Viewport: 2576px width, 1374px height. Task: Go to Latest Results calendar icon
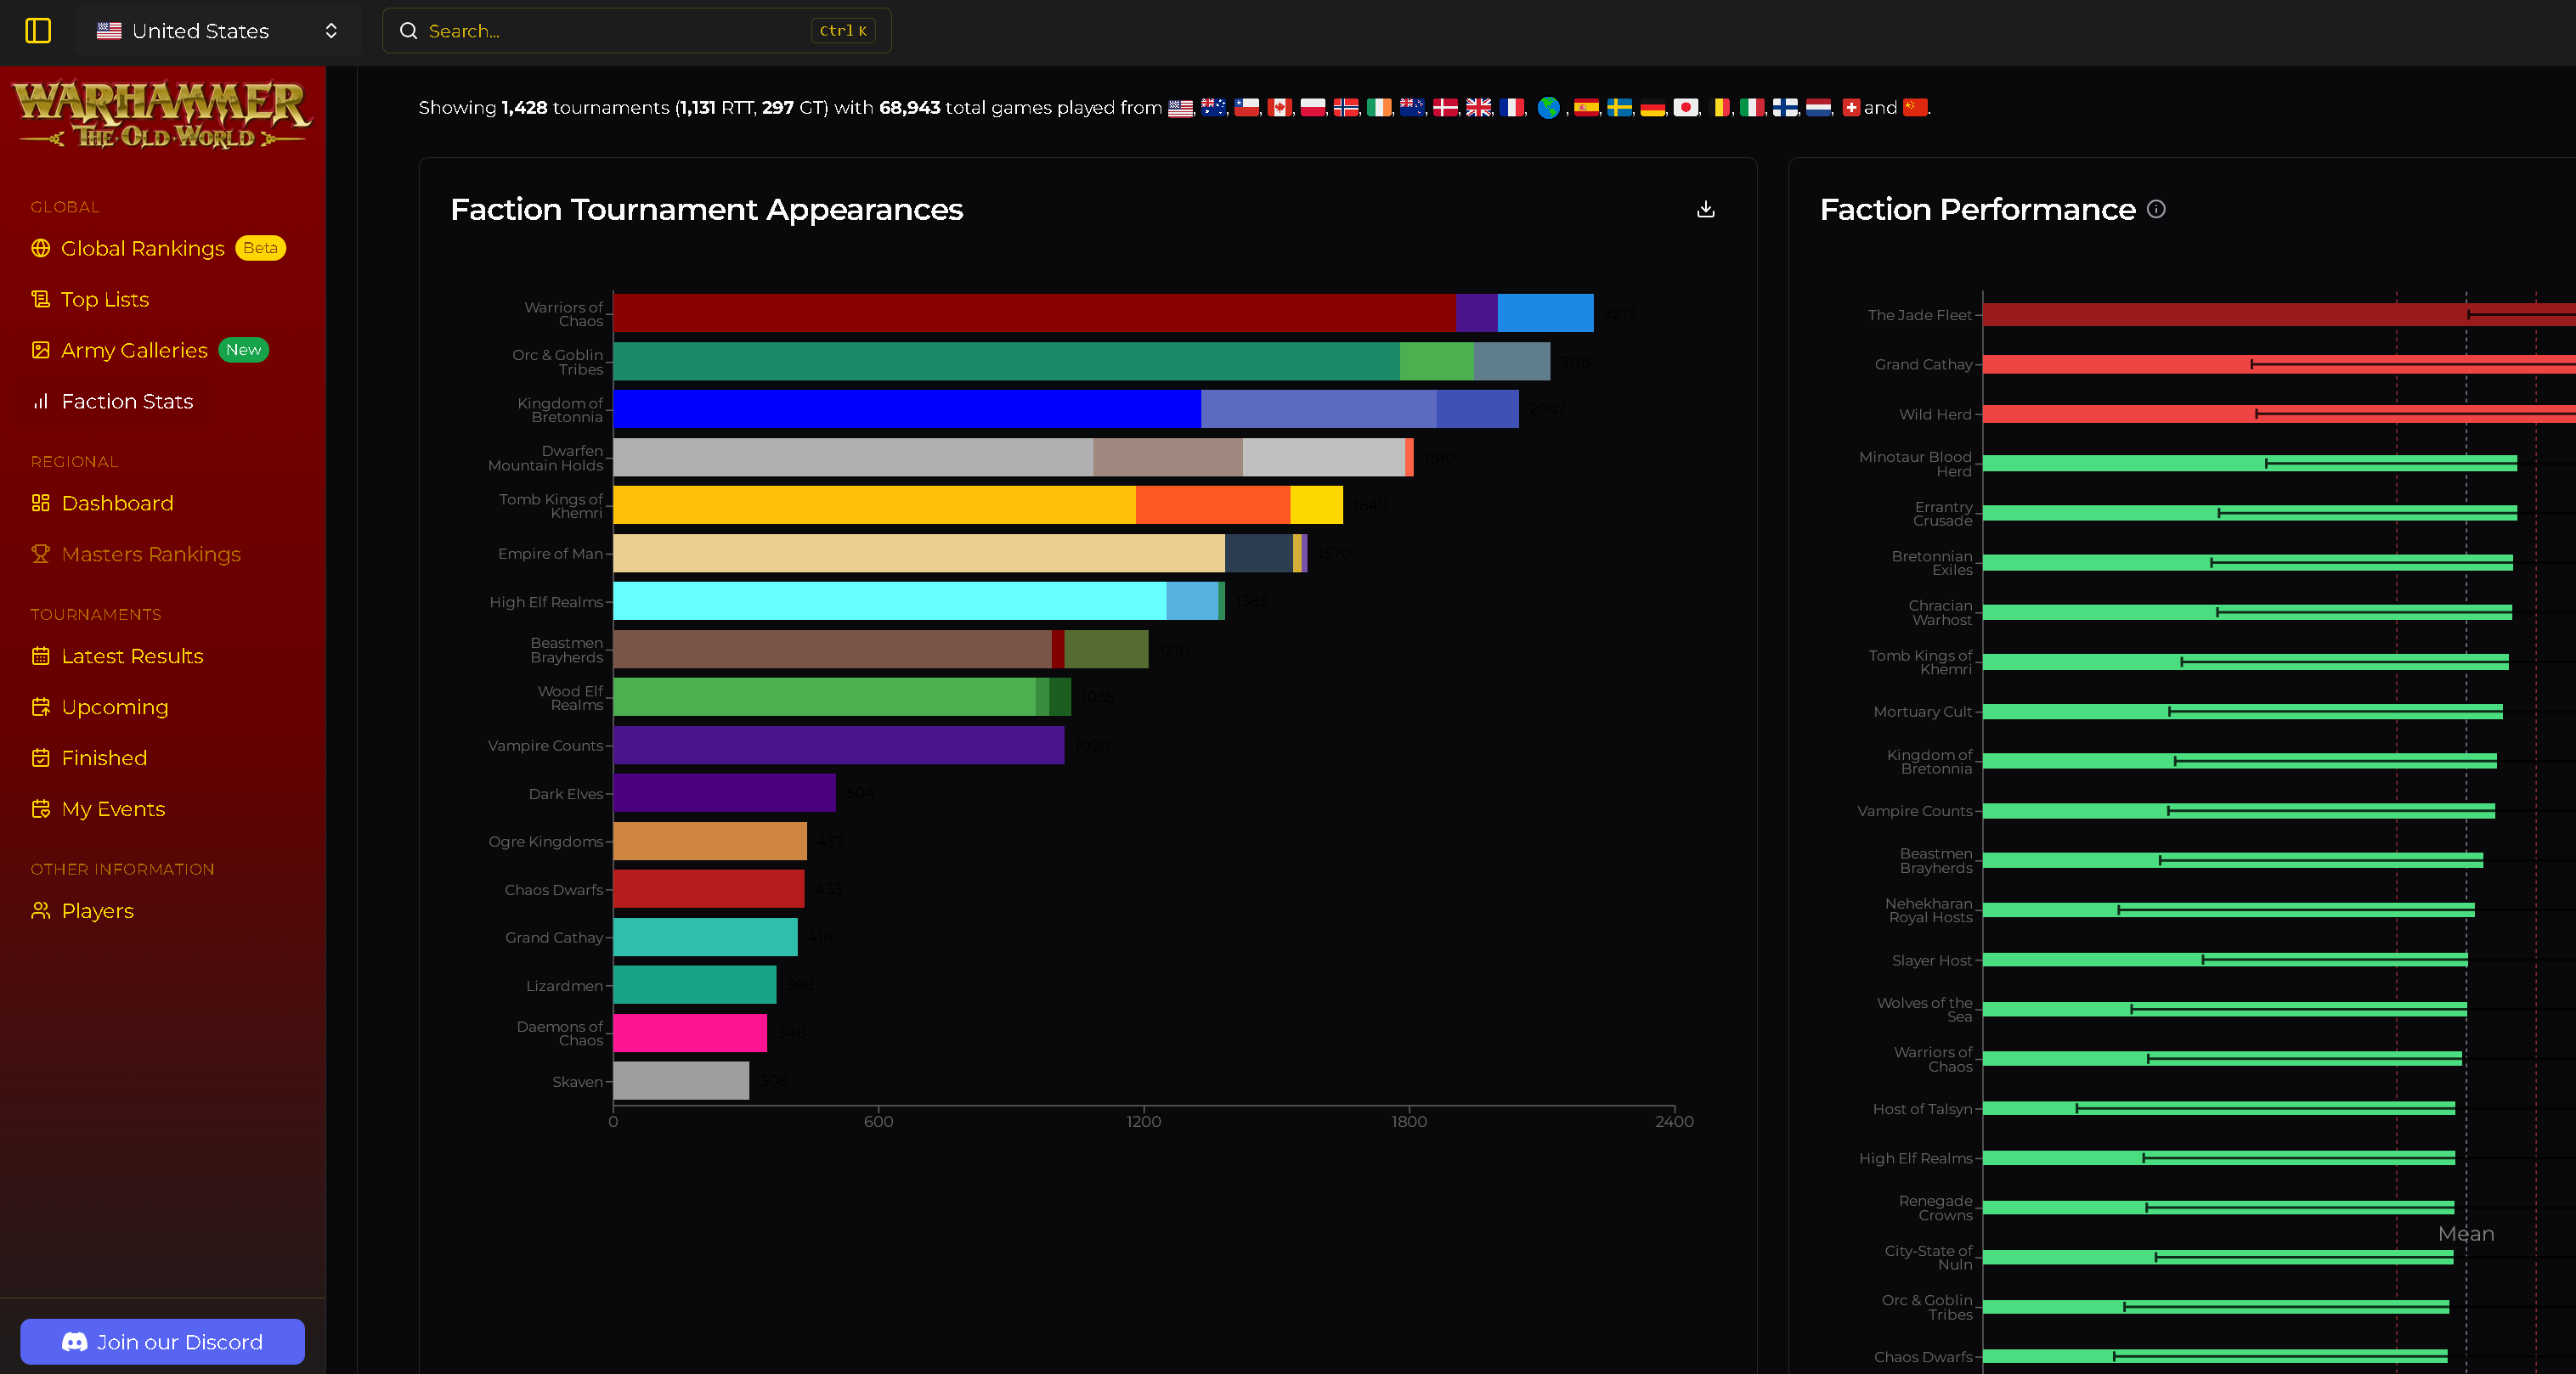[40, 656]
